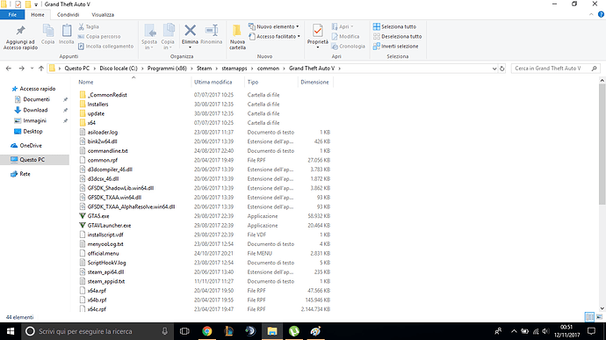Open the address bar history dropdown
The height and width of the screenshot is (340, 606).
point(494,69)
